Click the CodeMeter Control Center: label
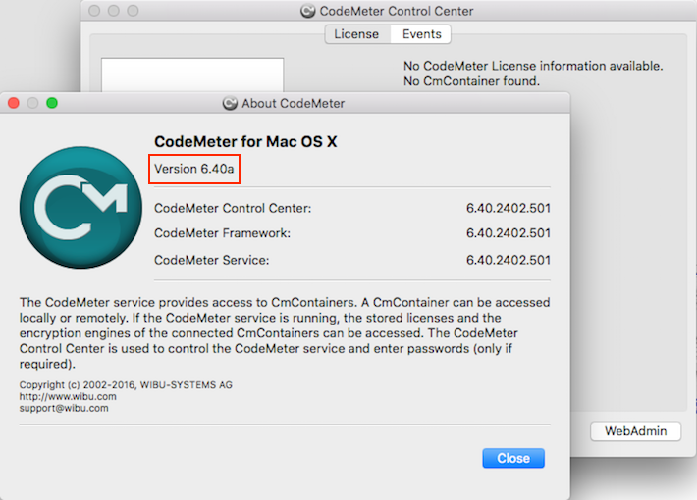This screenshot has width=697, height=500. click(233, 208)
